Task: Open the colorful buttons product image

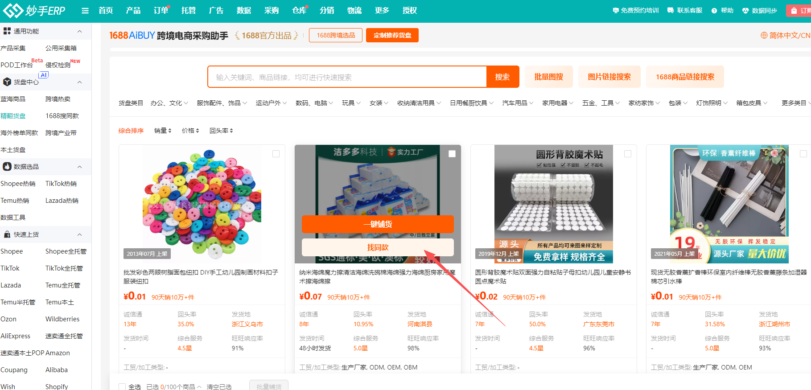Action: tap(202, 204)
